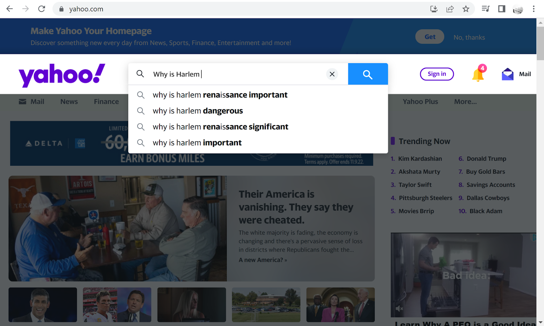This screenshot has height=326, width=544.
Task: Open trending topic Savings Accounts
Action: [491, 185]
